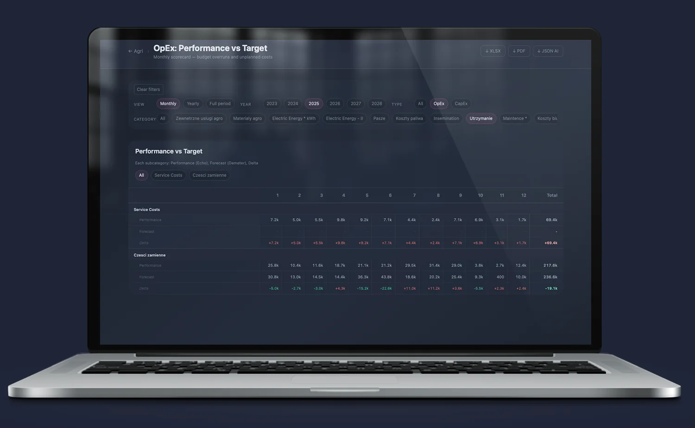Filter category Materialy agro
Screen dimensions: 695x428
(x=247, y=119)
